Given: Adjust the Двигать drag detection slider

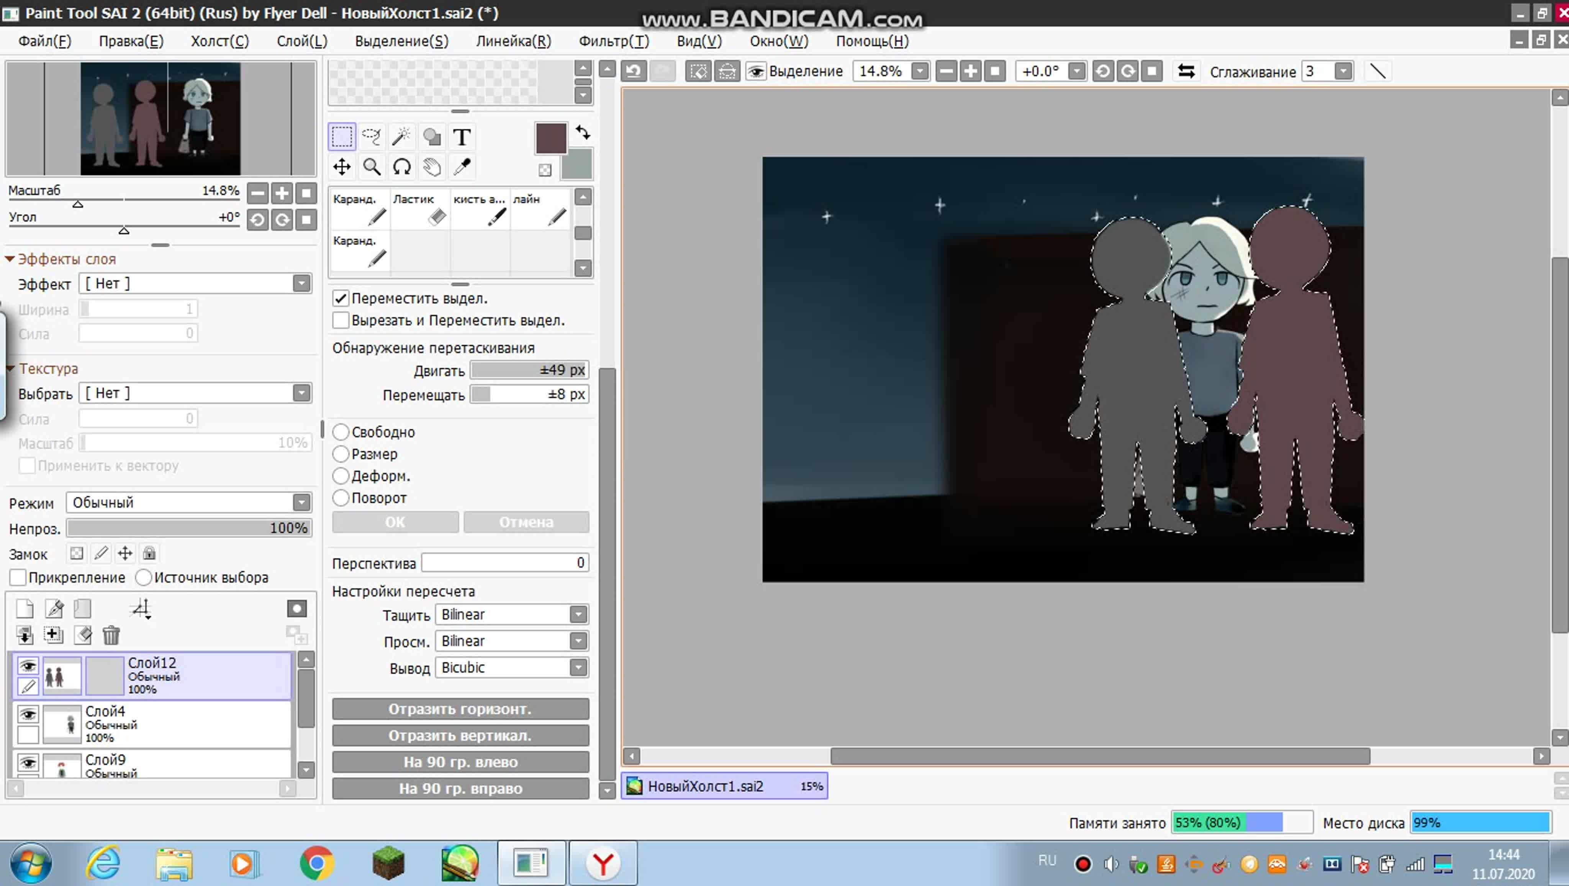Looking at the screenshot, I should (529, 370).
